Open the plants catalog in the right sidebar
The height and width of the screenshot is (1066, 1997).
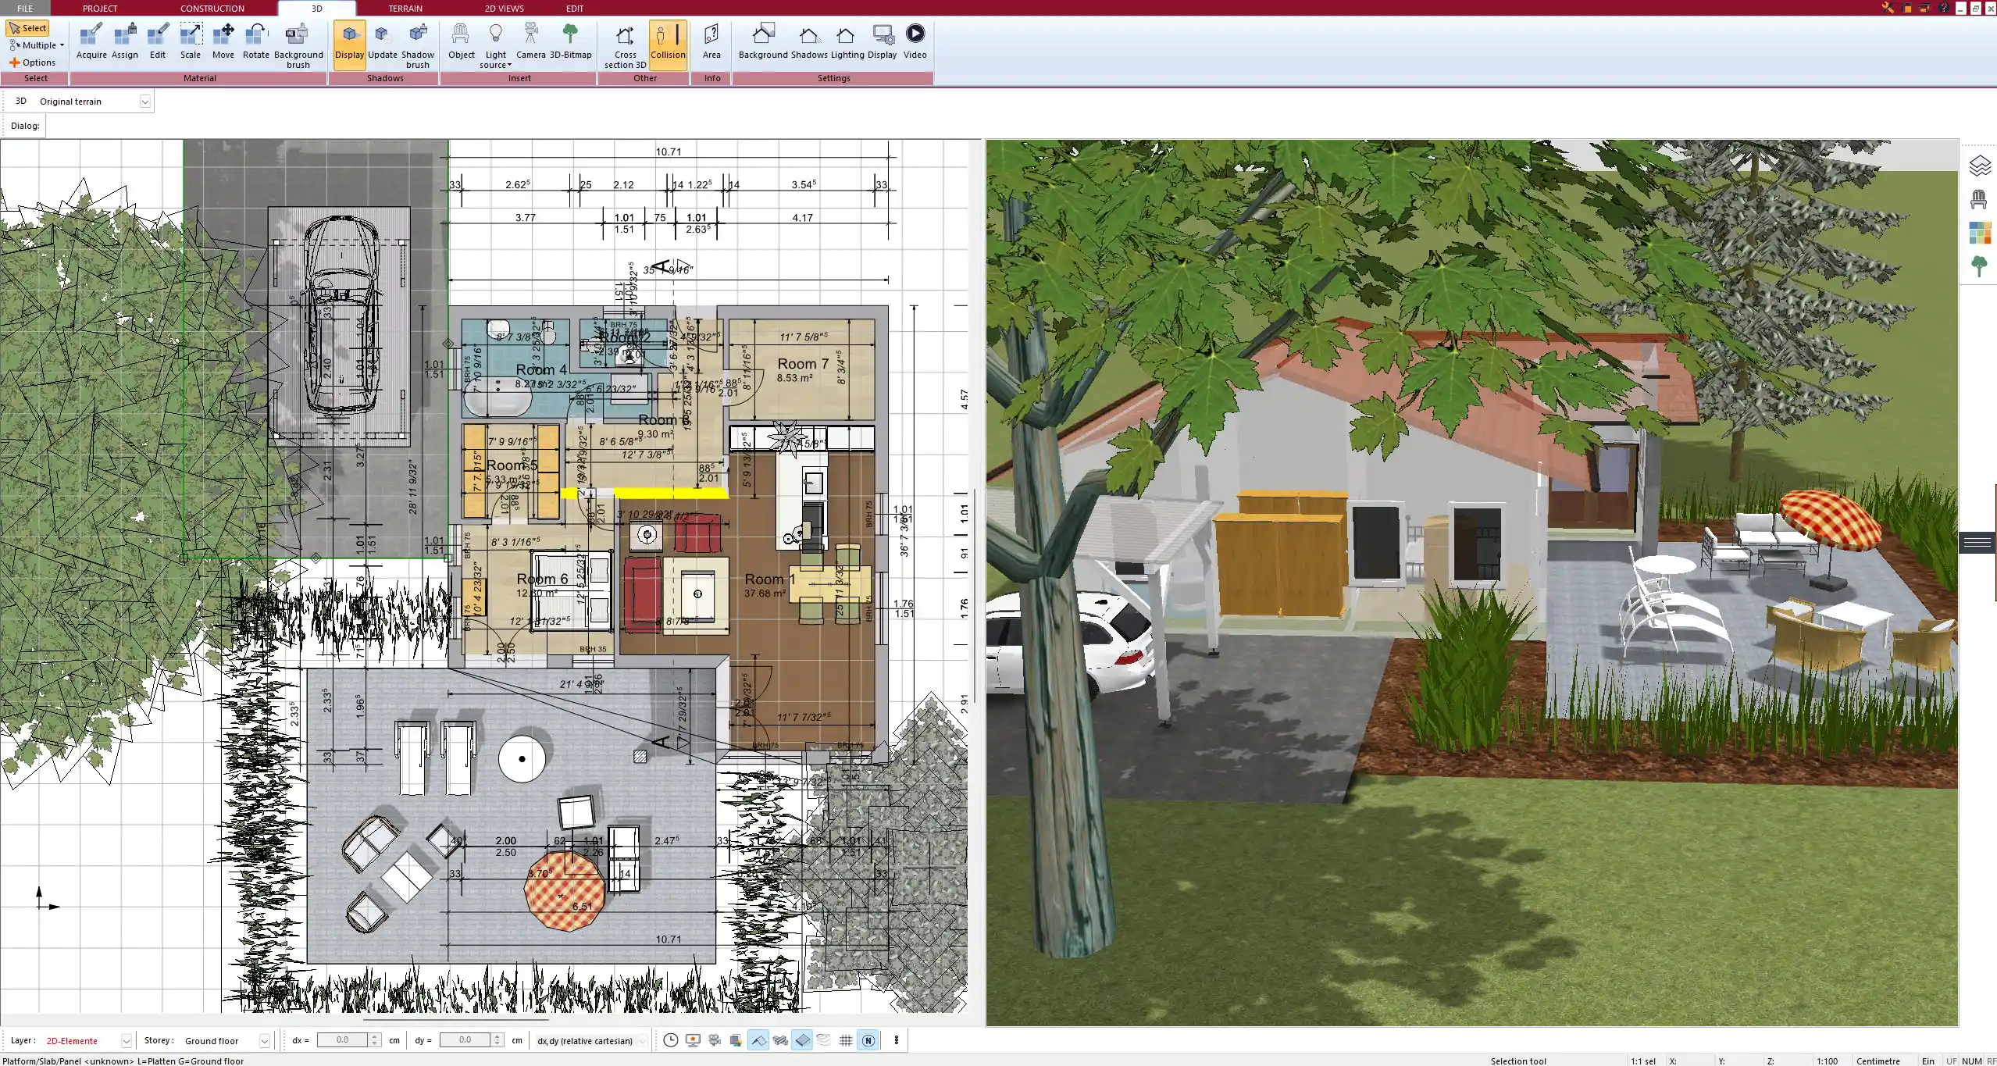tap(1981, 265)
